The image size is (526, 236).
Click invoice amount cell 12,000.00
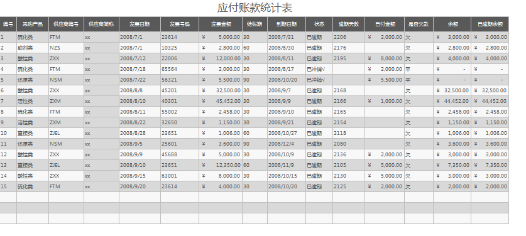pos(221,58)
